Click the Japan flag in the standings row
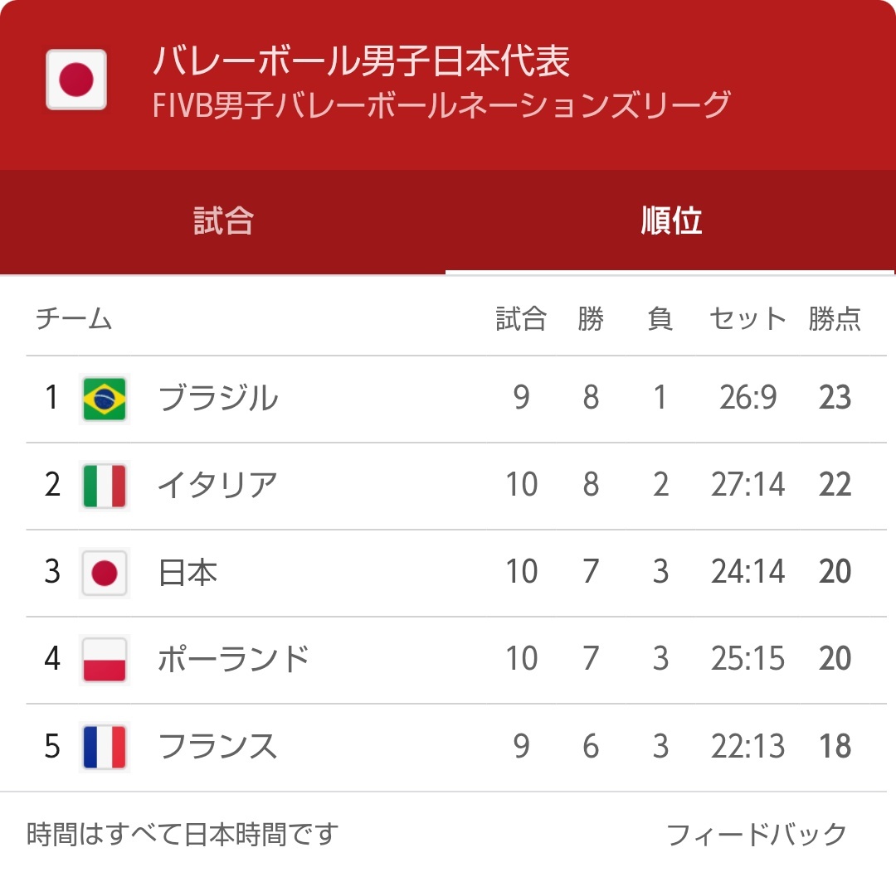Screen dimensions: 896x896 tap(104, 573)
